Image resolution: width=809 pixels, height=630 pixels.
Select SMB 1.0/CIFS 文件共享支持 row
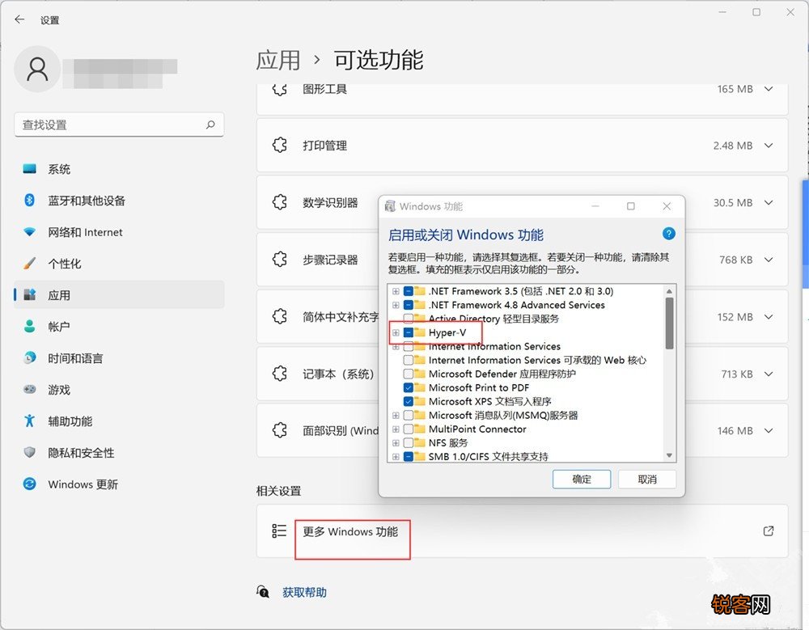488,457
